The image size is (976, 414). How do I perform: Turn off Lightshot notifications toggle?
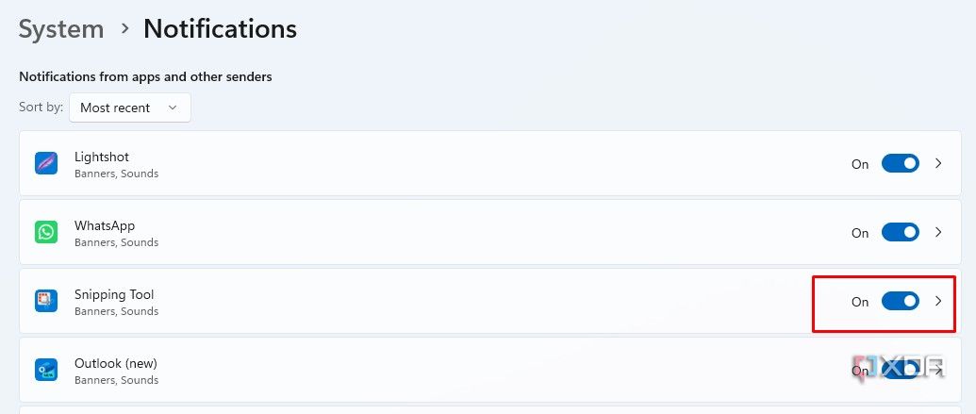point(900,163)
